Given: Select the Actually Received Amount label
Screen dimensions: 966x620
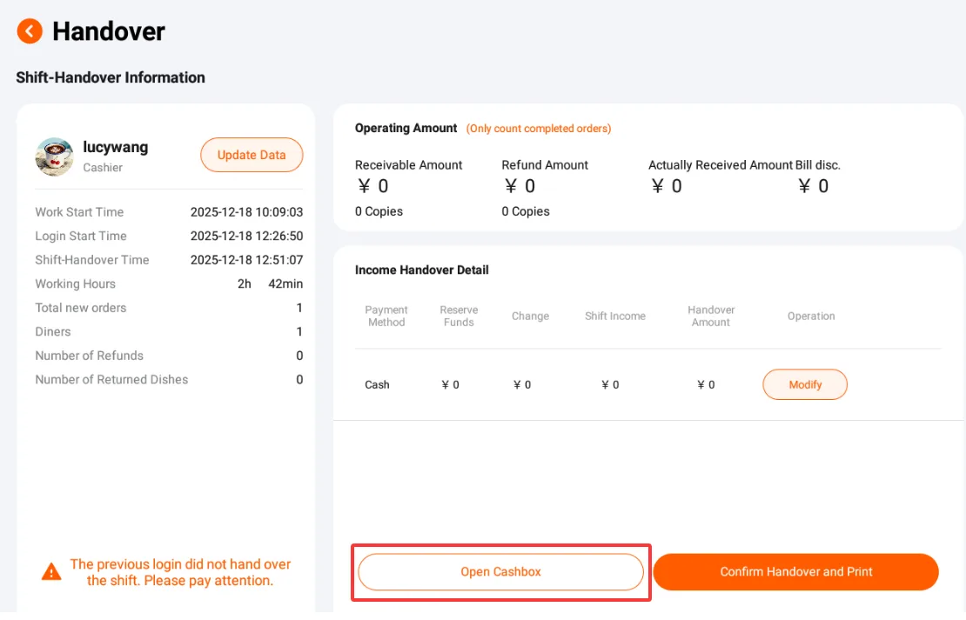Looking at the screenshot, I should pyautogui.click(x=721, y=165).
